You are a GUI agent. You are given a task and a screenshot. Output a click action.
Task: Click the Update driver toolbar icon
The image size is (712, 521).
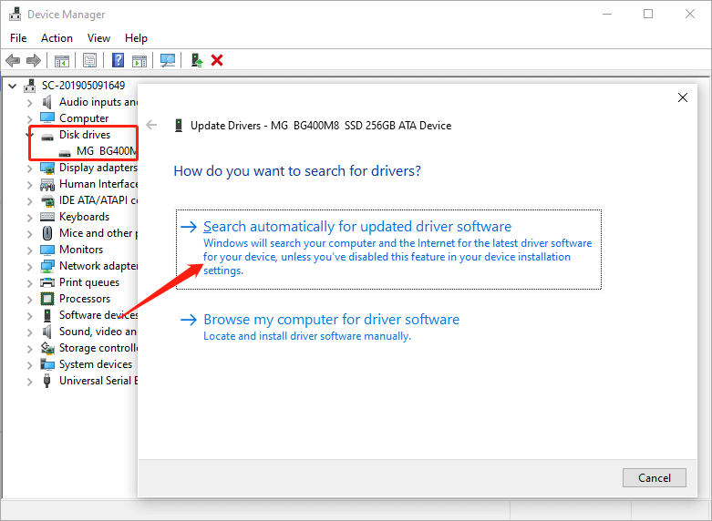pos(197,60)
